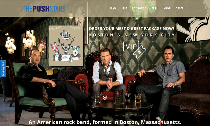Viewport: 210px width, 126px height.
Task: Click The Push Stars badge on album art
Action: click(x=65, y=35)
